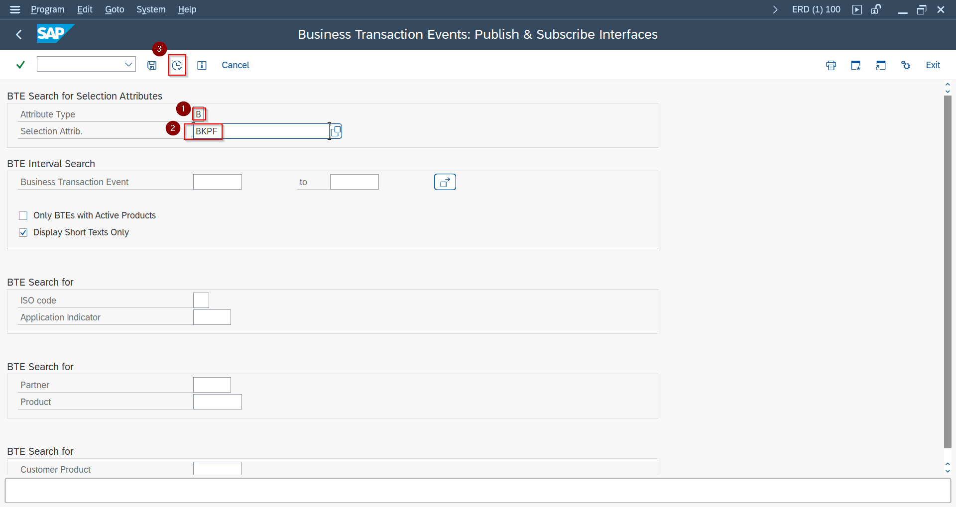956x507 pixels.
Task: Open the Program menu
Action: click(x=48, y=9)
